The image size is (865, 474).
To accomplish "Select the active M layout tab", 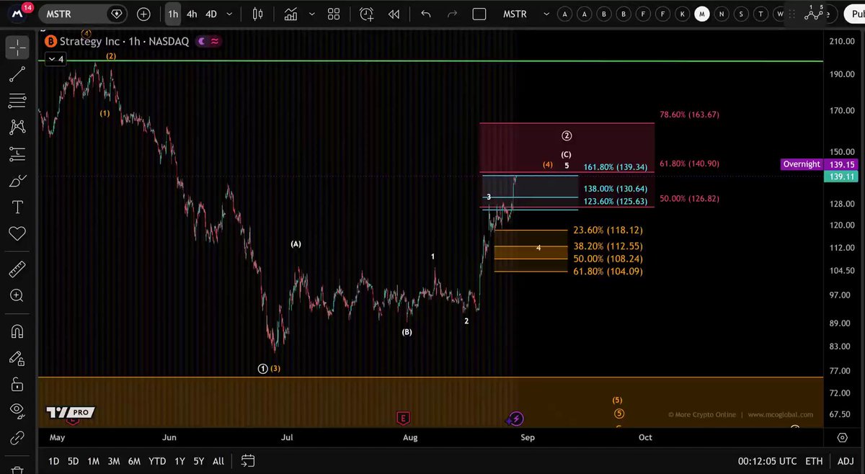I will [702, 14].
